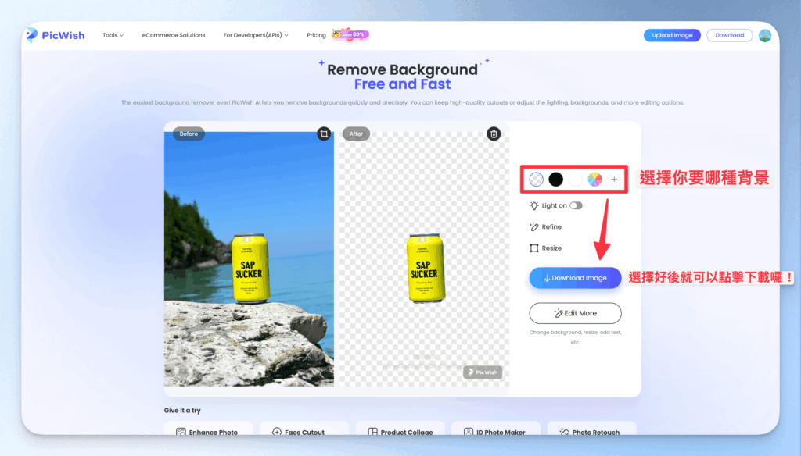Open the Photo Retouch tool
The width and height of the screenshot is (801, 456).
[592, 431]
